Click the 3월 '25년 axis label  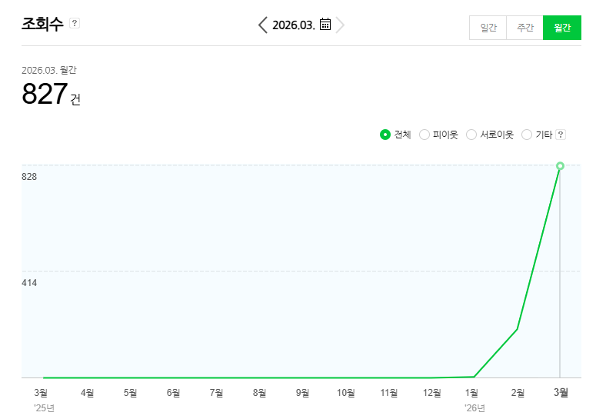point(43,393)
